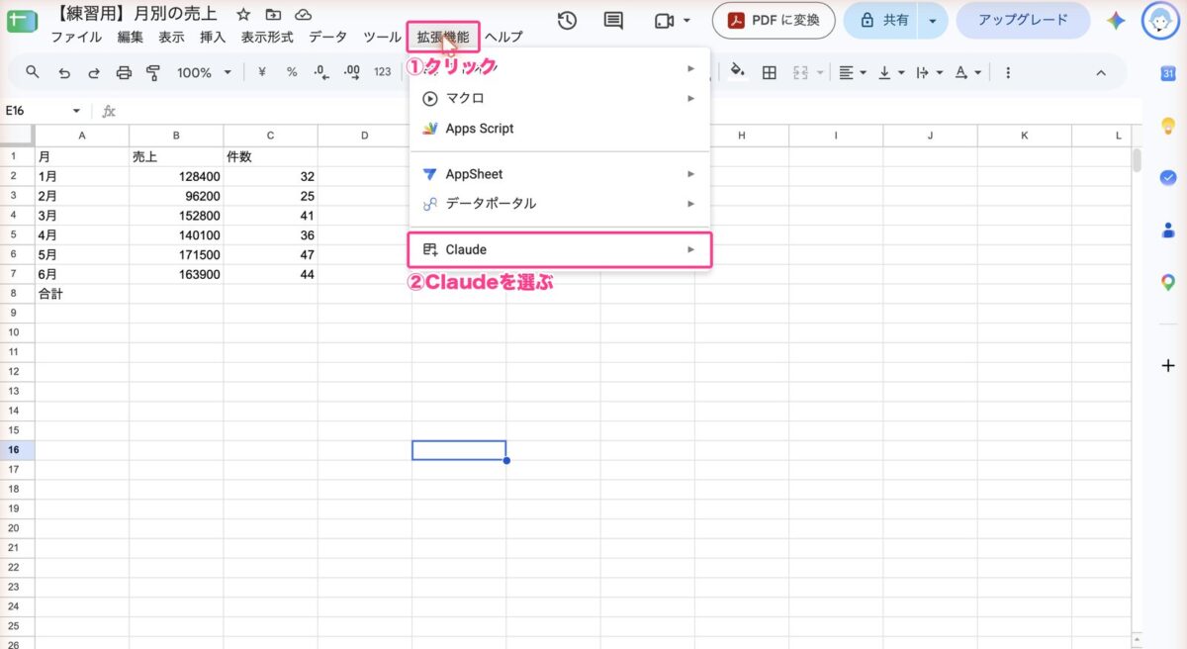
Task: Increase decimal places
Action: [351, 72]
